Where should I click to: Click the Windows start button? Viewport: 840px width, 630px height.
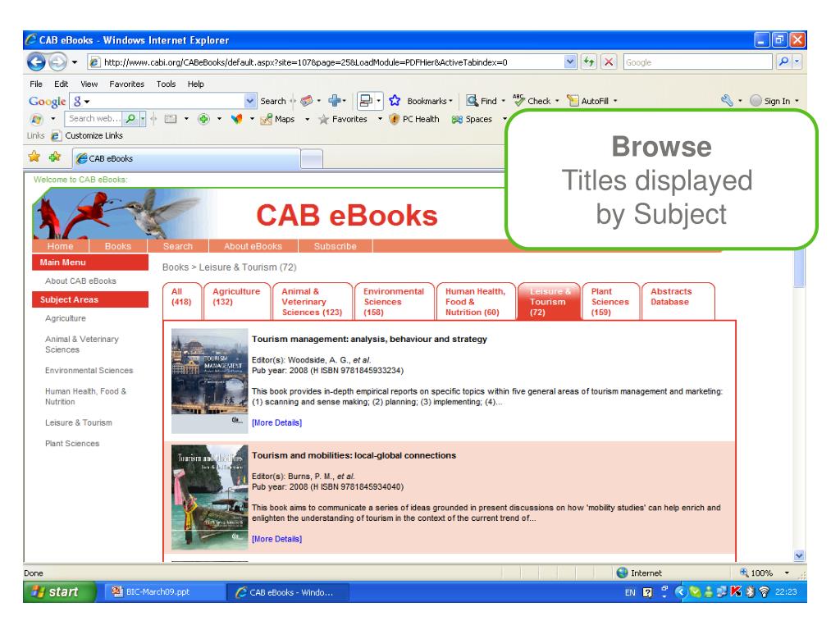pos(59,591)
